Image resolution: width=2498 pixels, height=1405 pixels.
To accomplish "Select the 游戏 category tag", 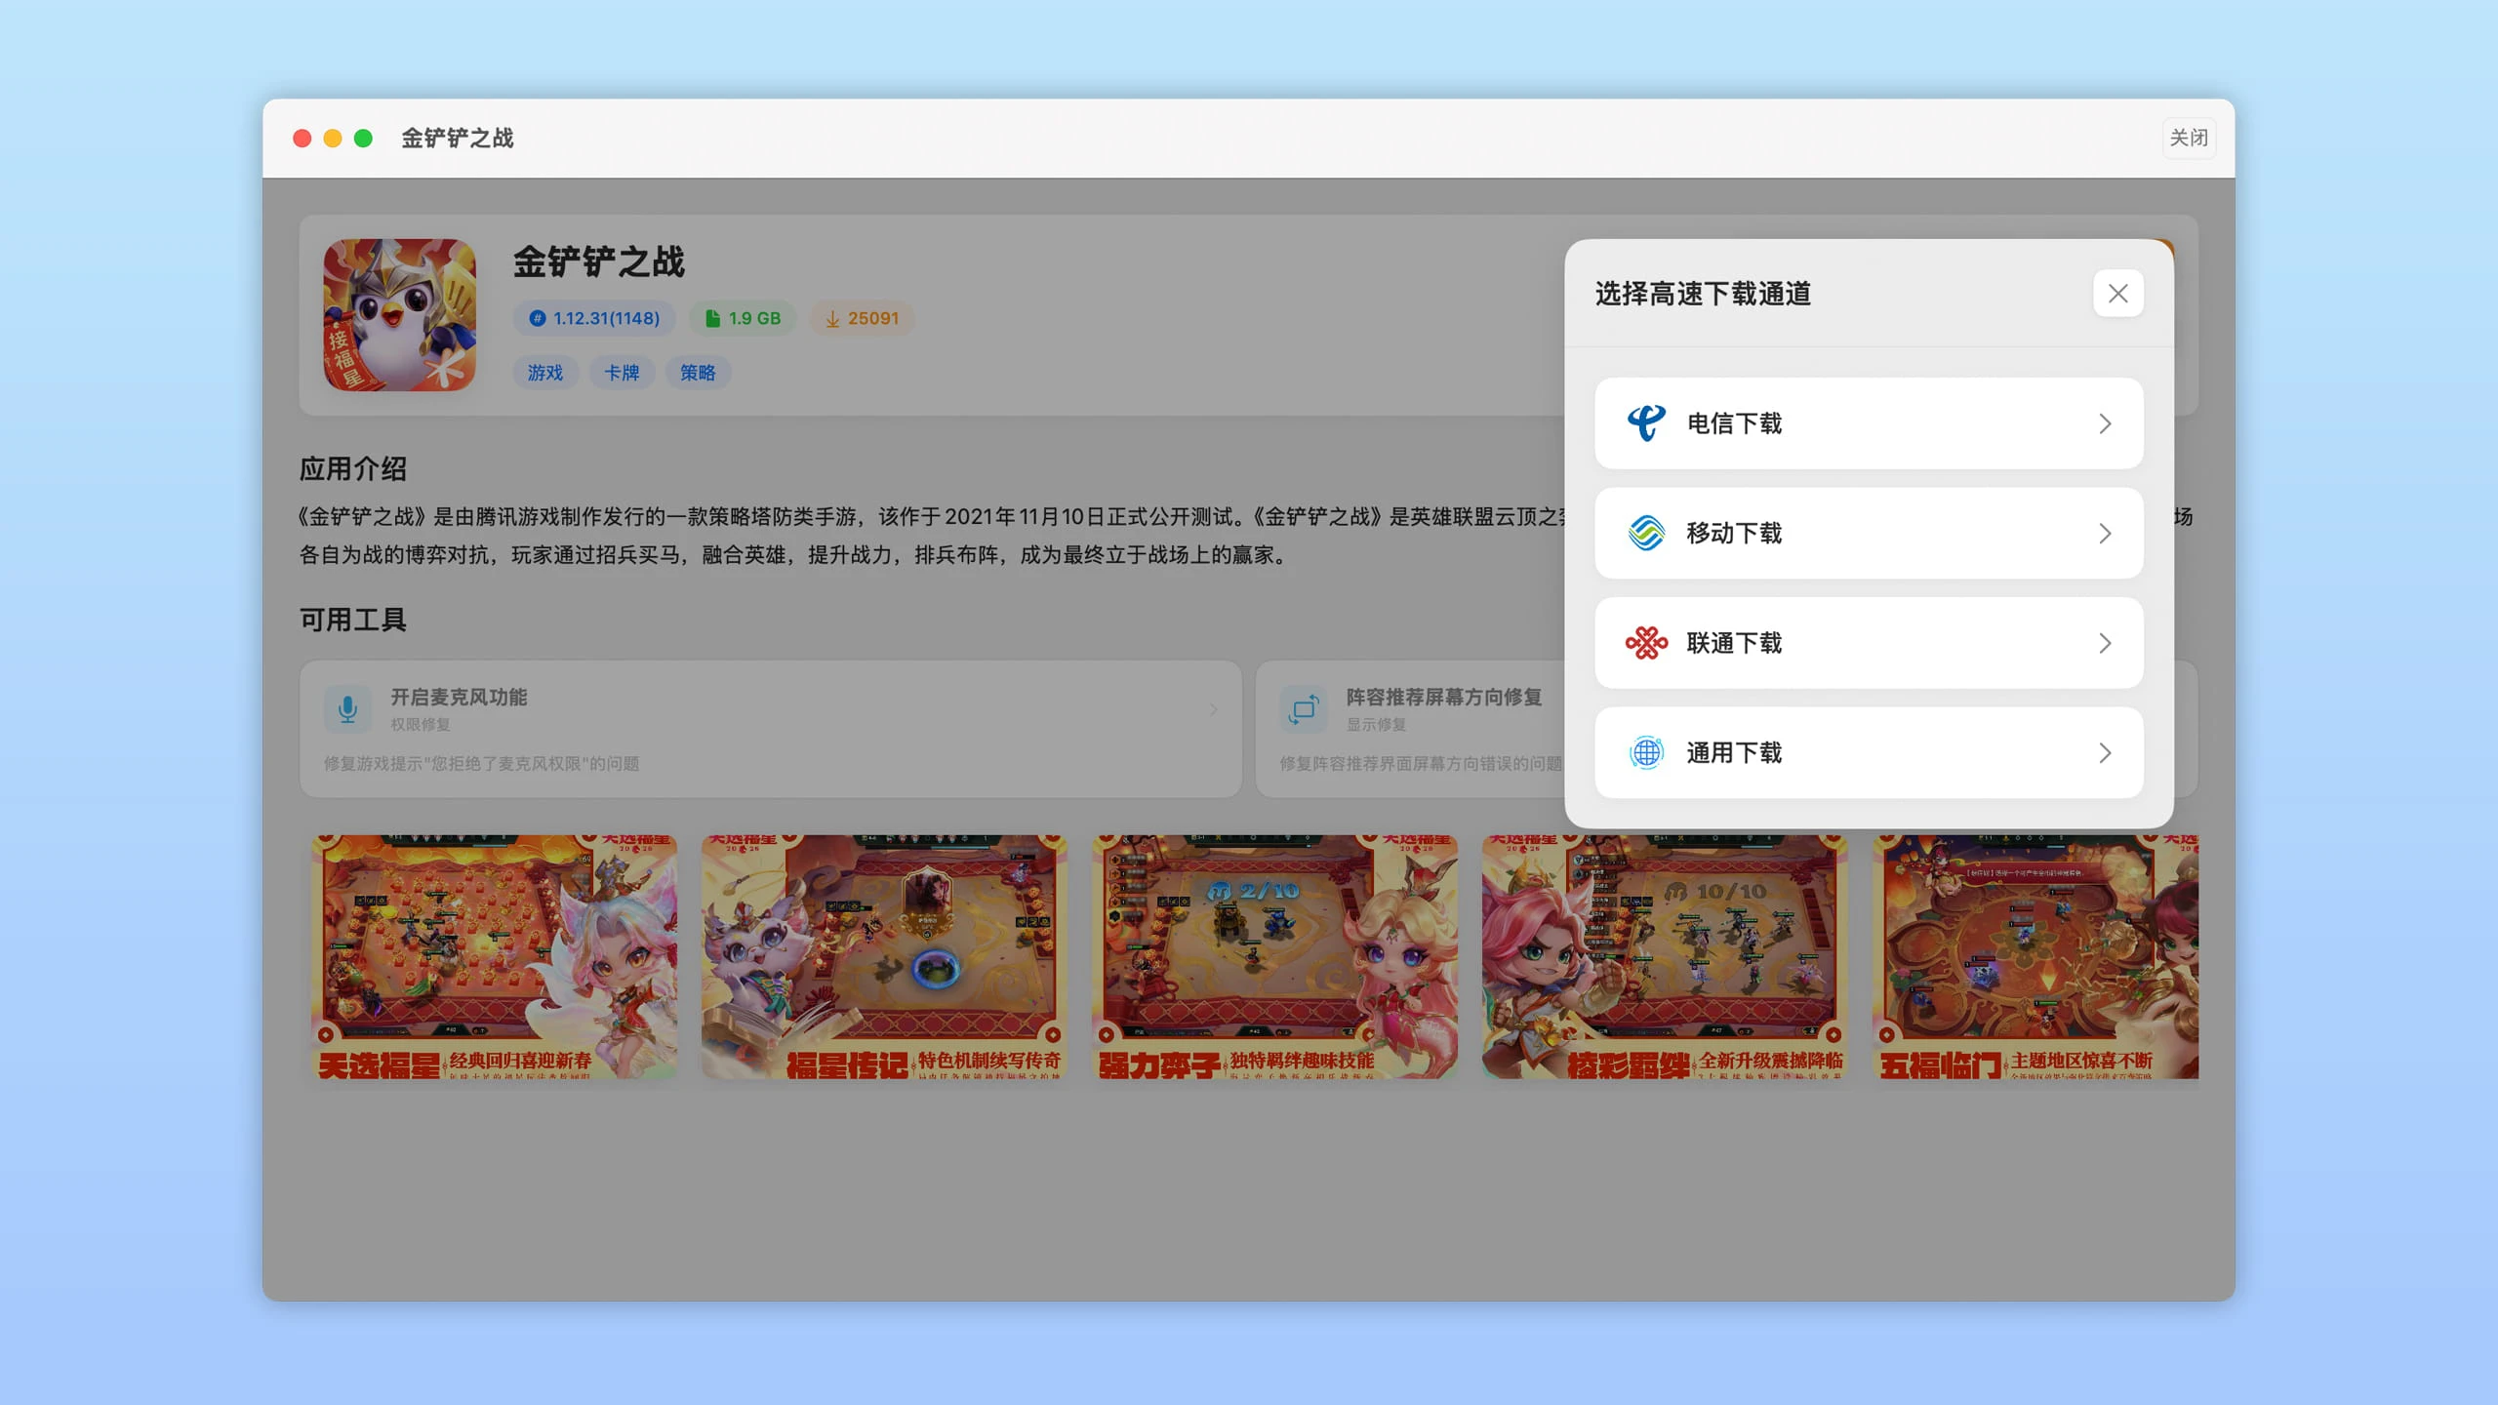I will coord(545,373).
